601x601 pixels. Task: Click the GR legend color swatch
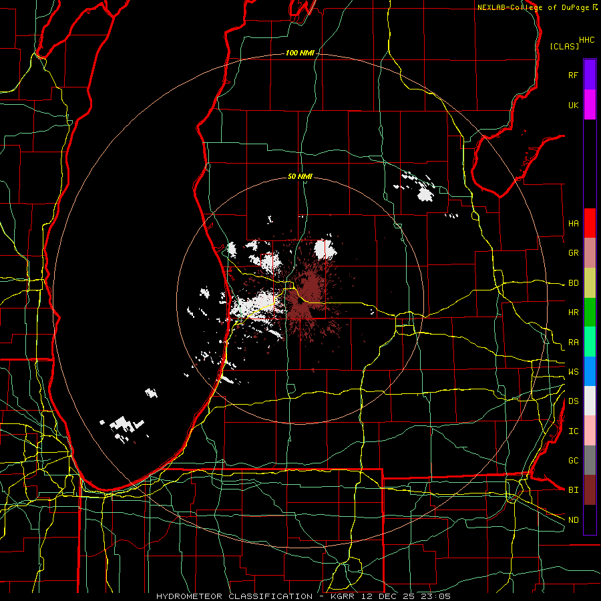coord(590,253)
